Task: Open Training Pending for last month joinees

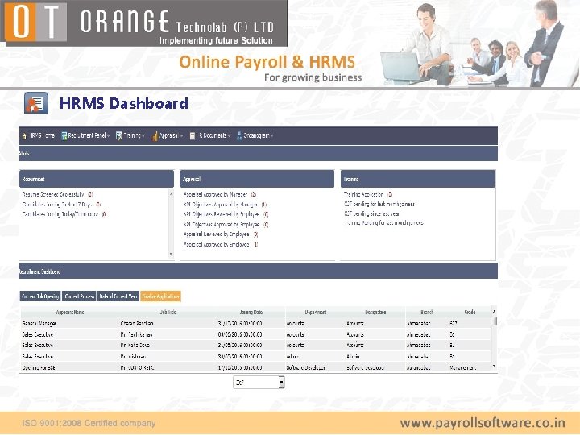Action: [383, 222]
